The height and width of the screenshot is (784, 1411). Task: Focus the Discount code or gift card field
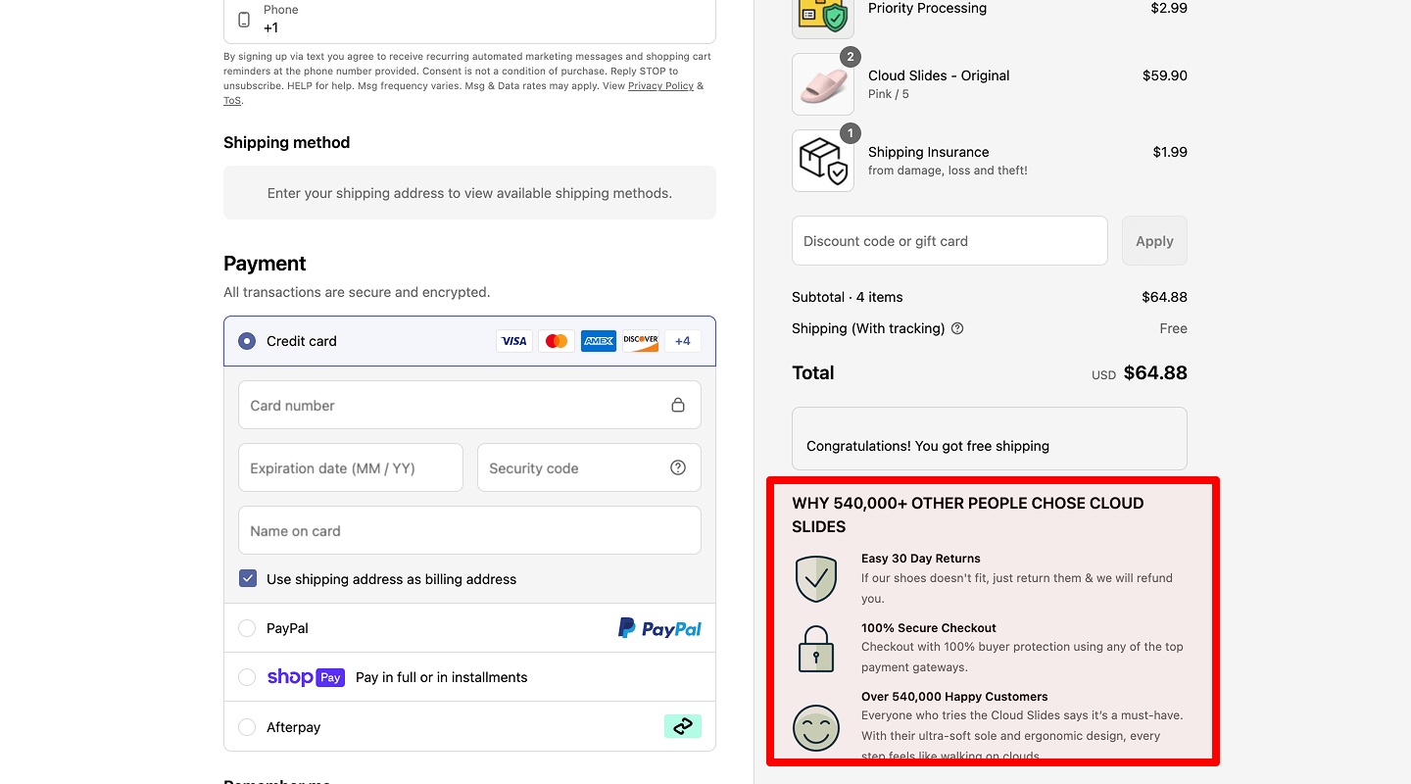tap(949, 241)
